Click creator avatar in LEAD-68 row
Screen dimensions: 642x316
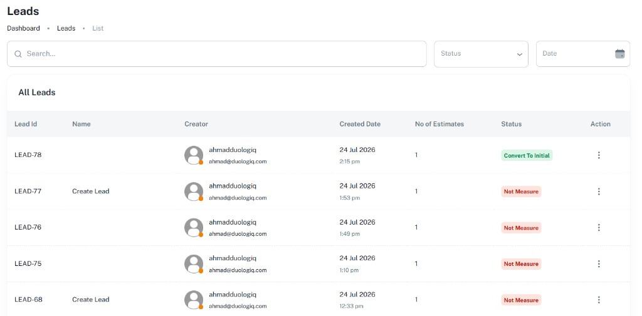coord(194,300)
